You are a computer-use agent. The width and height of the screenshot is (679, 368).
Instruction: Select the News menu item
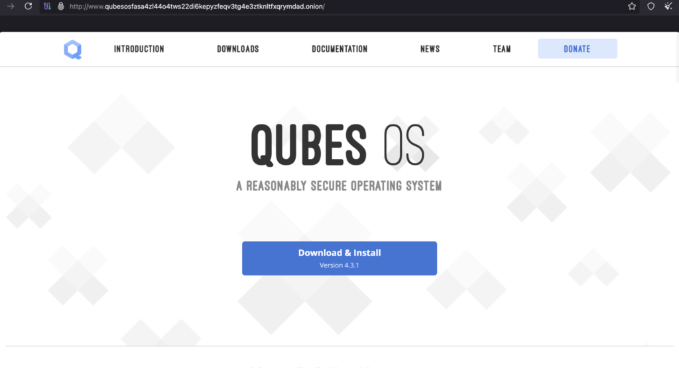pyautogui.click(x=430, y=49)
